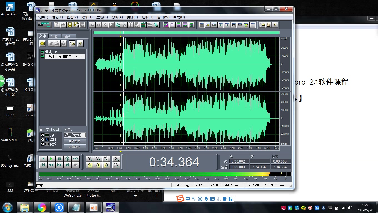Zoom in vertically with arrow magnifier plus
The height and width of the screenshot is (213, 378).
click(x=116, y=159)
